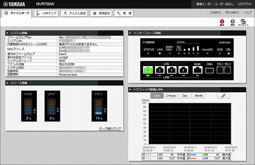Select the WAN port icon
The image size is (255, 165).
[x=197, y=70]
